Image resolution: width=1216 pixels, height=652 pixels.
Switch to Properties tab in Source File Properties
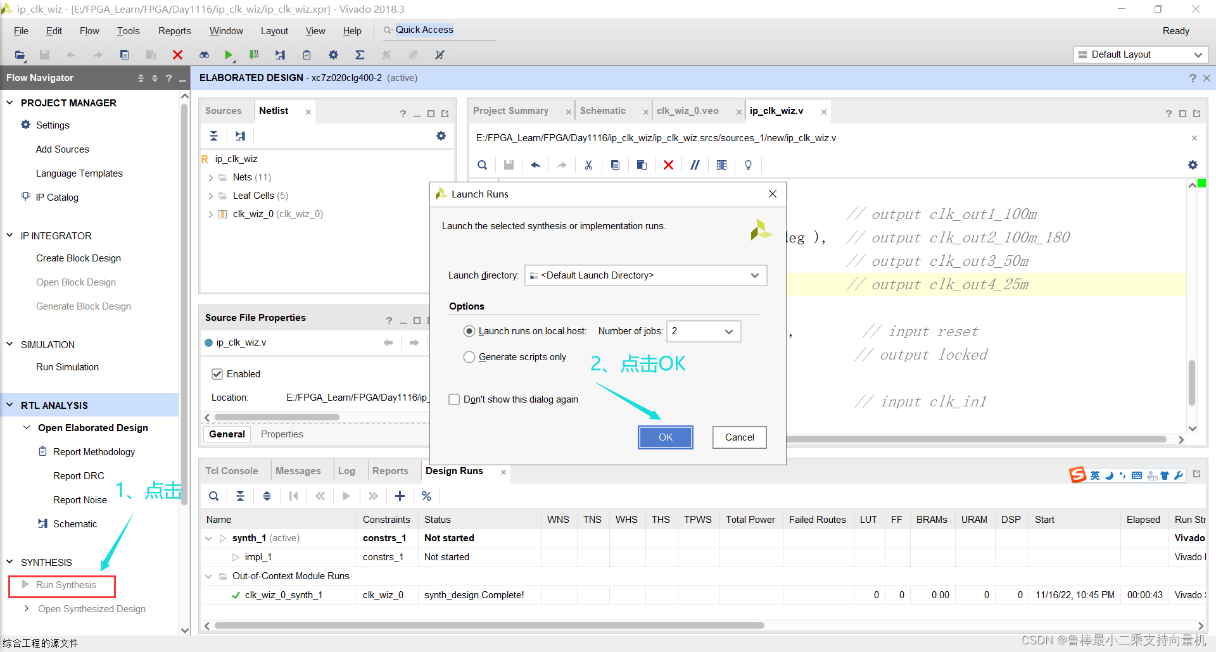coord(282,434)
